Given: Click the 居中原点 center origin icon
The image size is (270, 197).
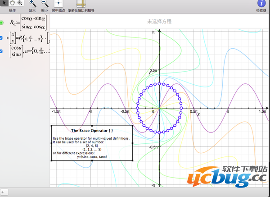Looking at the screenshot, I should click(58, 4).
